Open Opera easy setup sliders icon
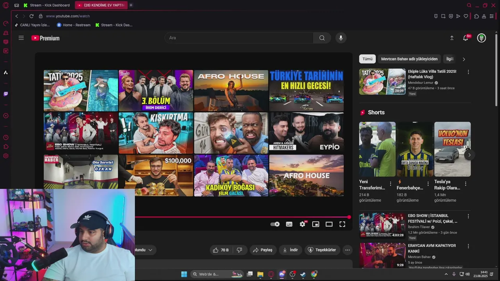The width and height of the screenshot is (500, 281). (x=491, y=16)
